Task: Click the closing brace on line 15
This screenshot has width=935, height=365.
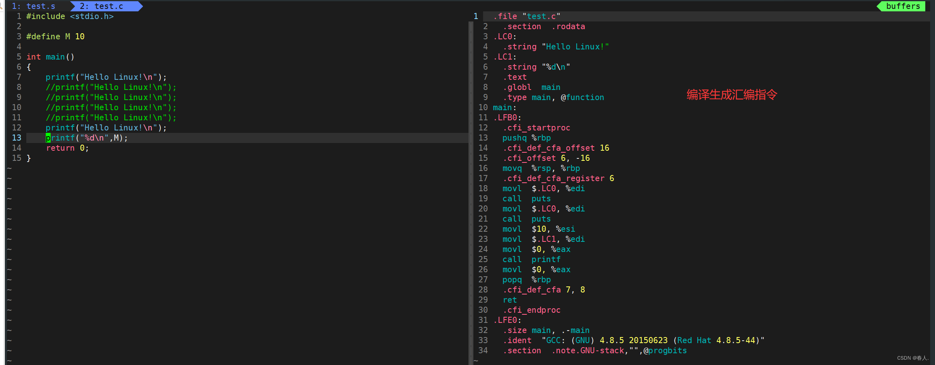Action: tap(29, 158)
